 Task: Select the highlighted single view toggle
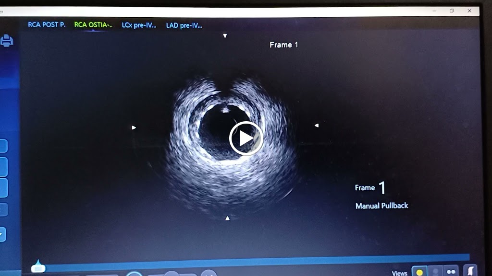[419, 272]
